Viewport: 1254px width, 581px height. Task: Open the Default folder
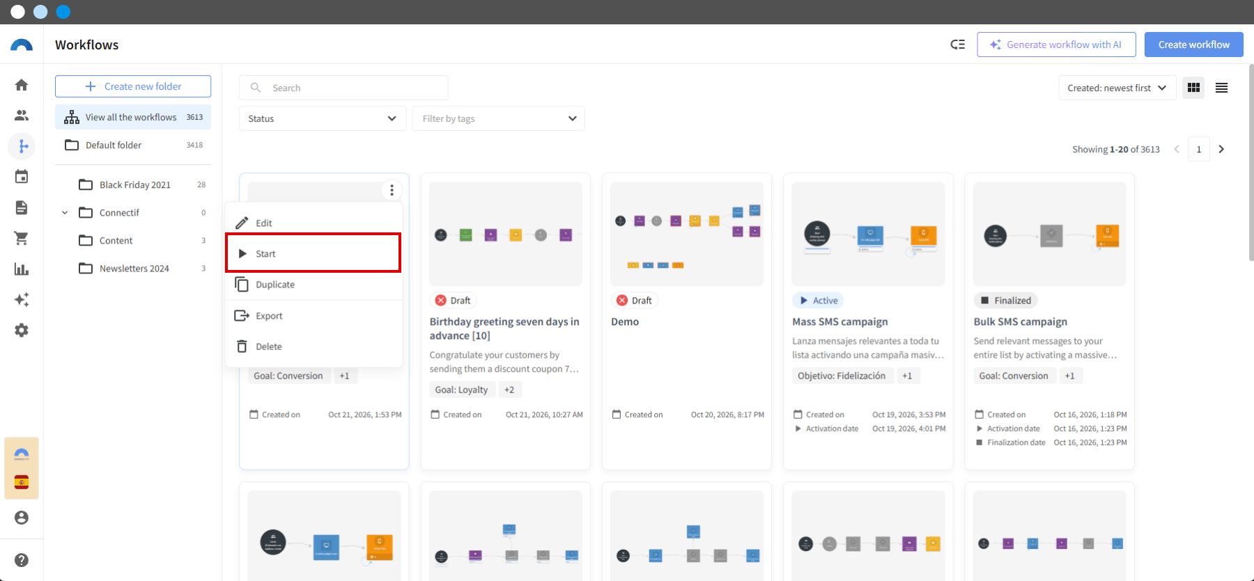(x=133, y=145)
